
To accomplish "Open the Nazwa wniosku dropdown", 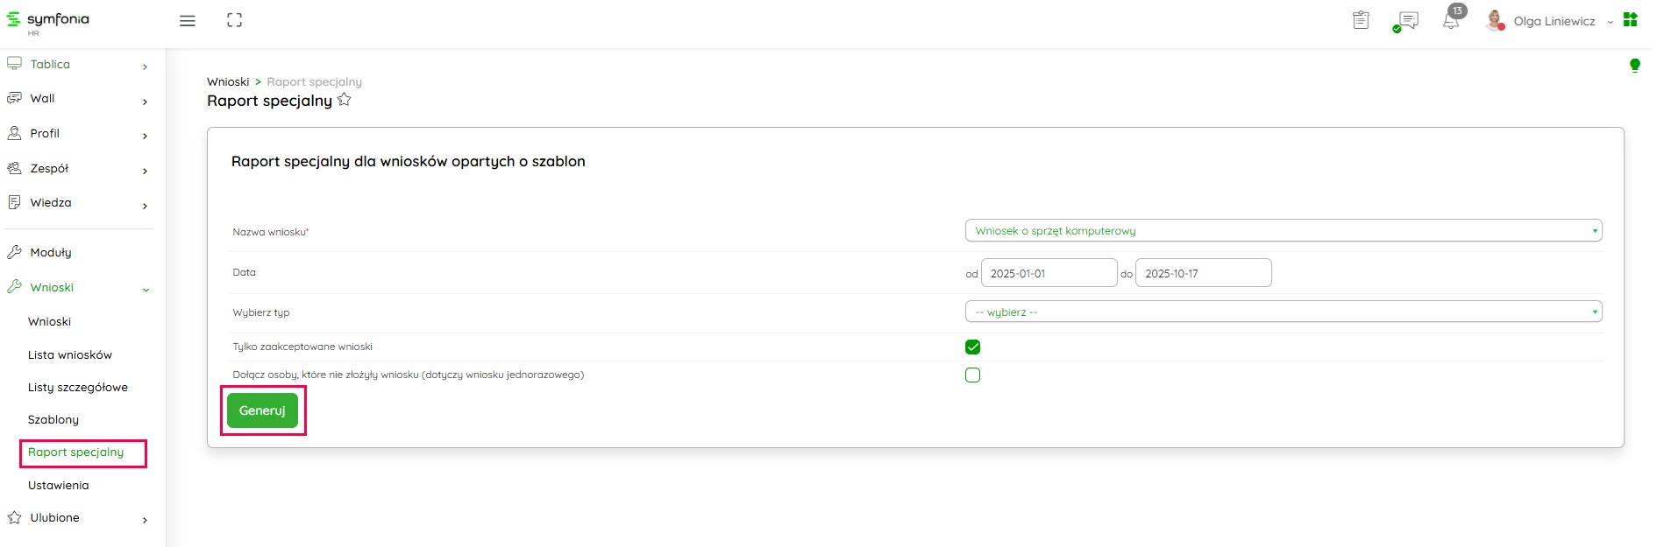I will (x=1283, y=231).
